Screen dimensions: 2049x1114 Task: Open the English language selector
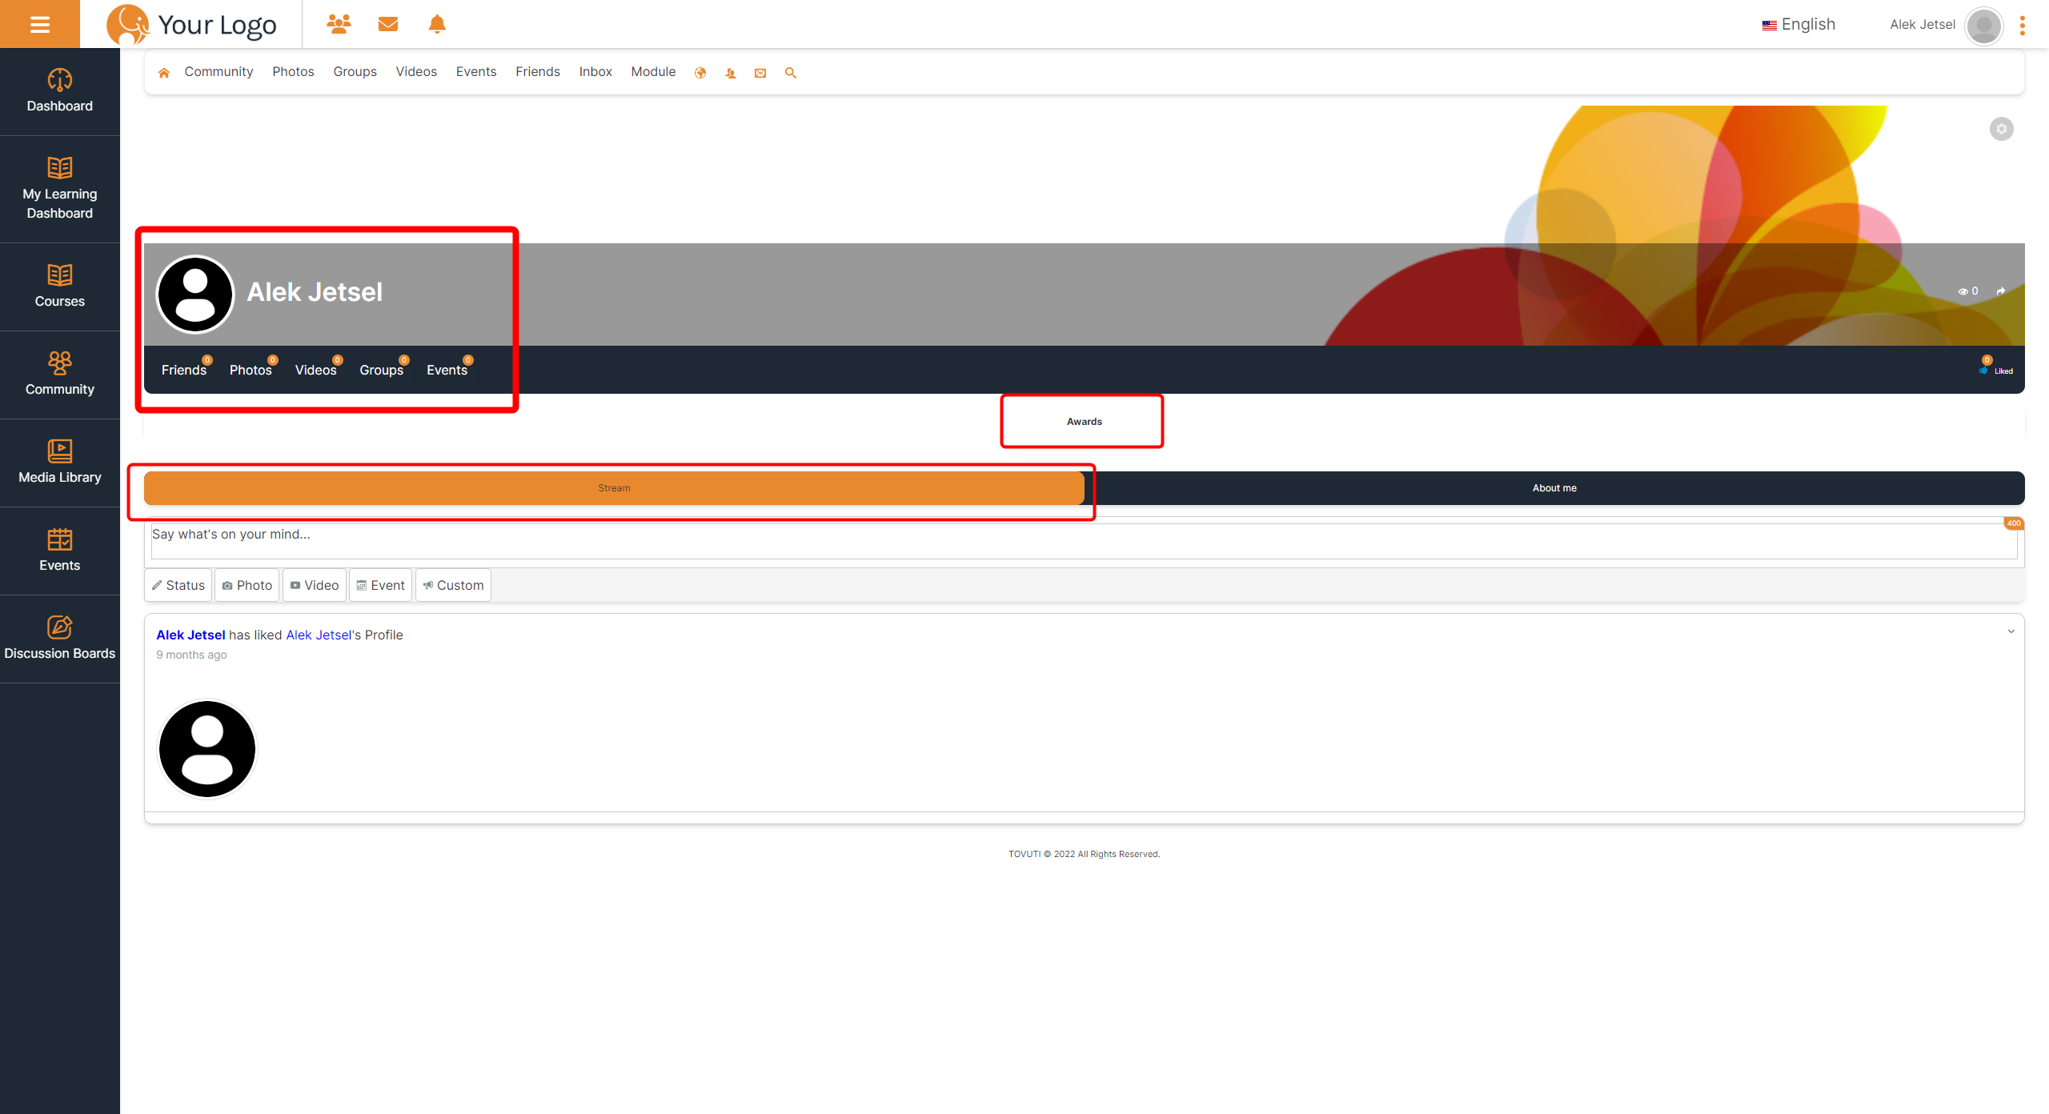pos(1798,24)
